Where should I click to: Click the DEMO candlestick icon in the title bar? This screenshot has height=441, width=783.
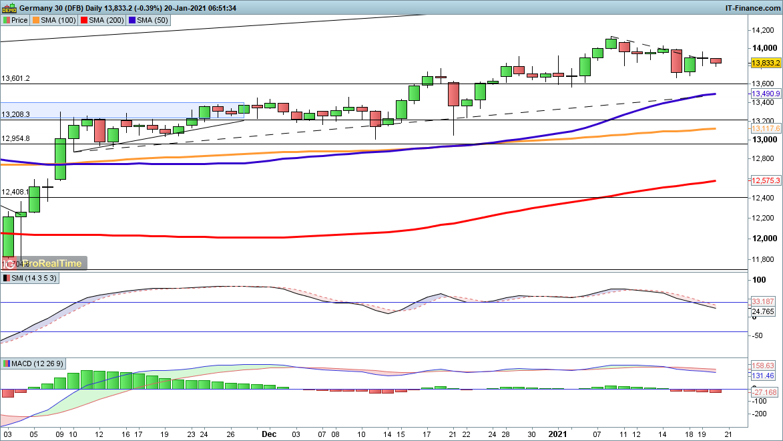pos(8,8)
